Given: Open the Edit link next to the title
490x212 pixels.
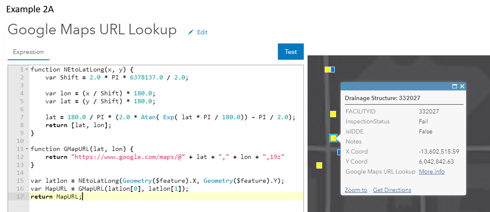Looking at the screenshot, I should click(x=202, y=32).
